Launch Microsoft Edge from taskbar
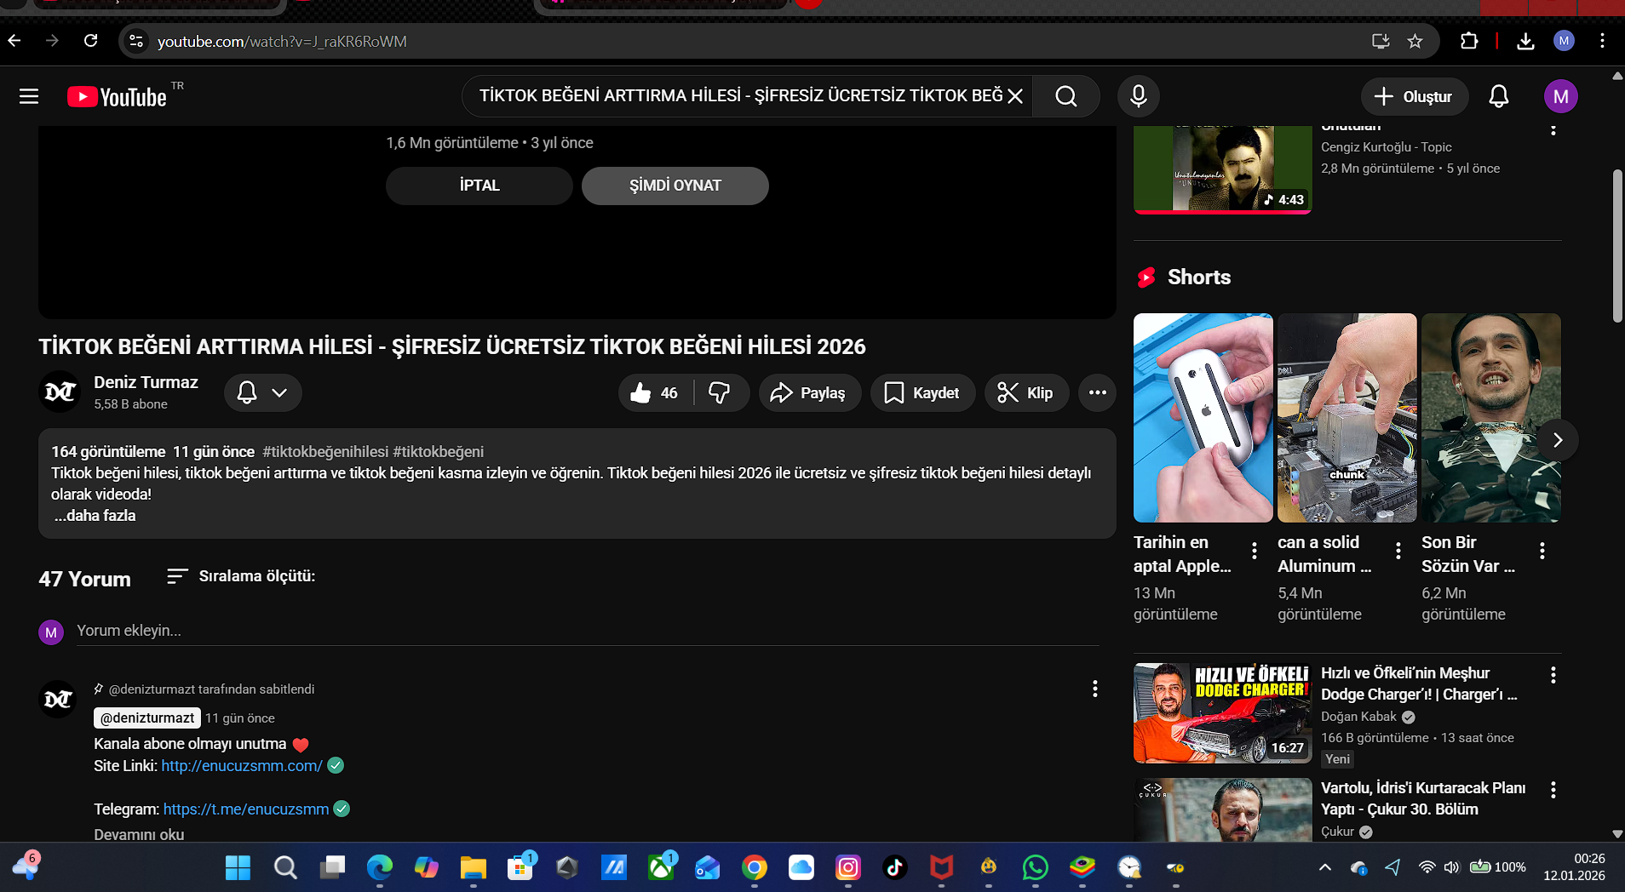 coord(380,867)
